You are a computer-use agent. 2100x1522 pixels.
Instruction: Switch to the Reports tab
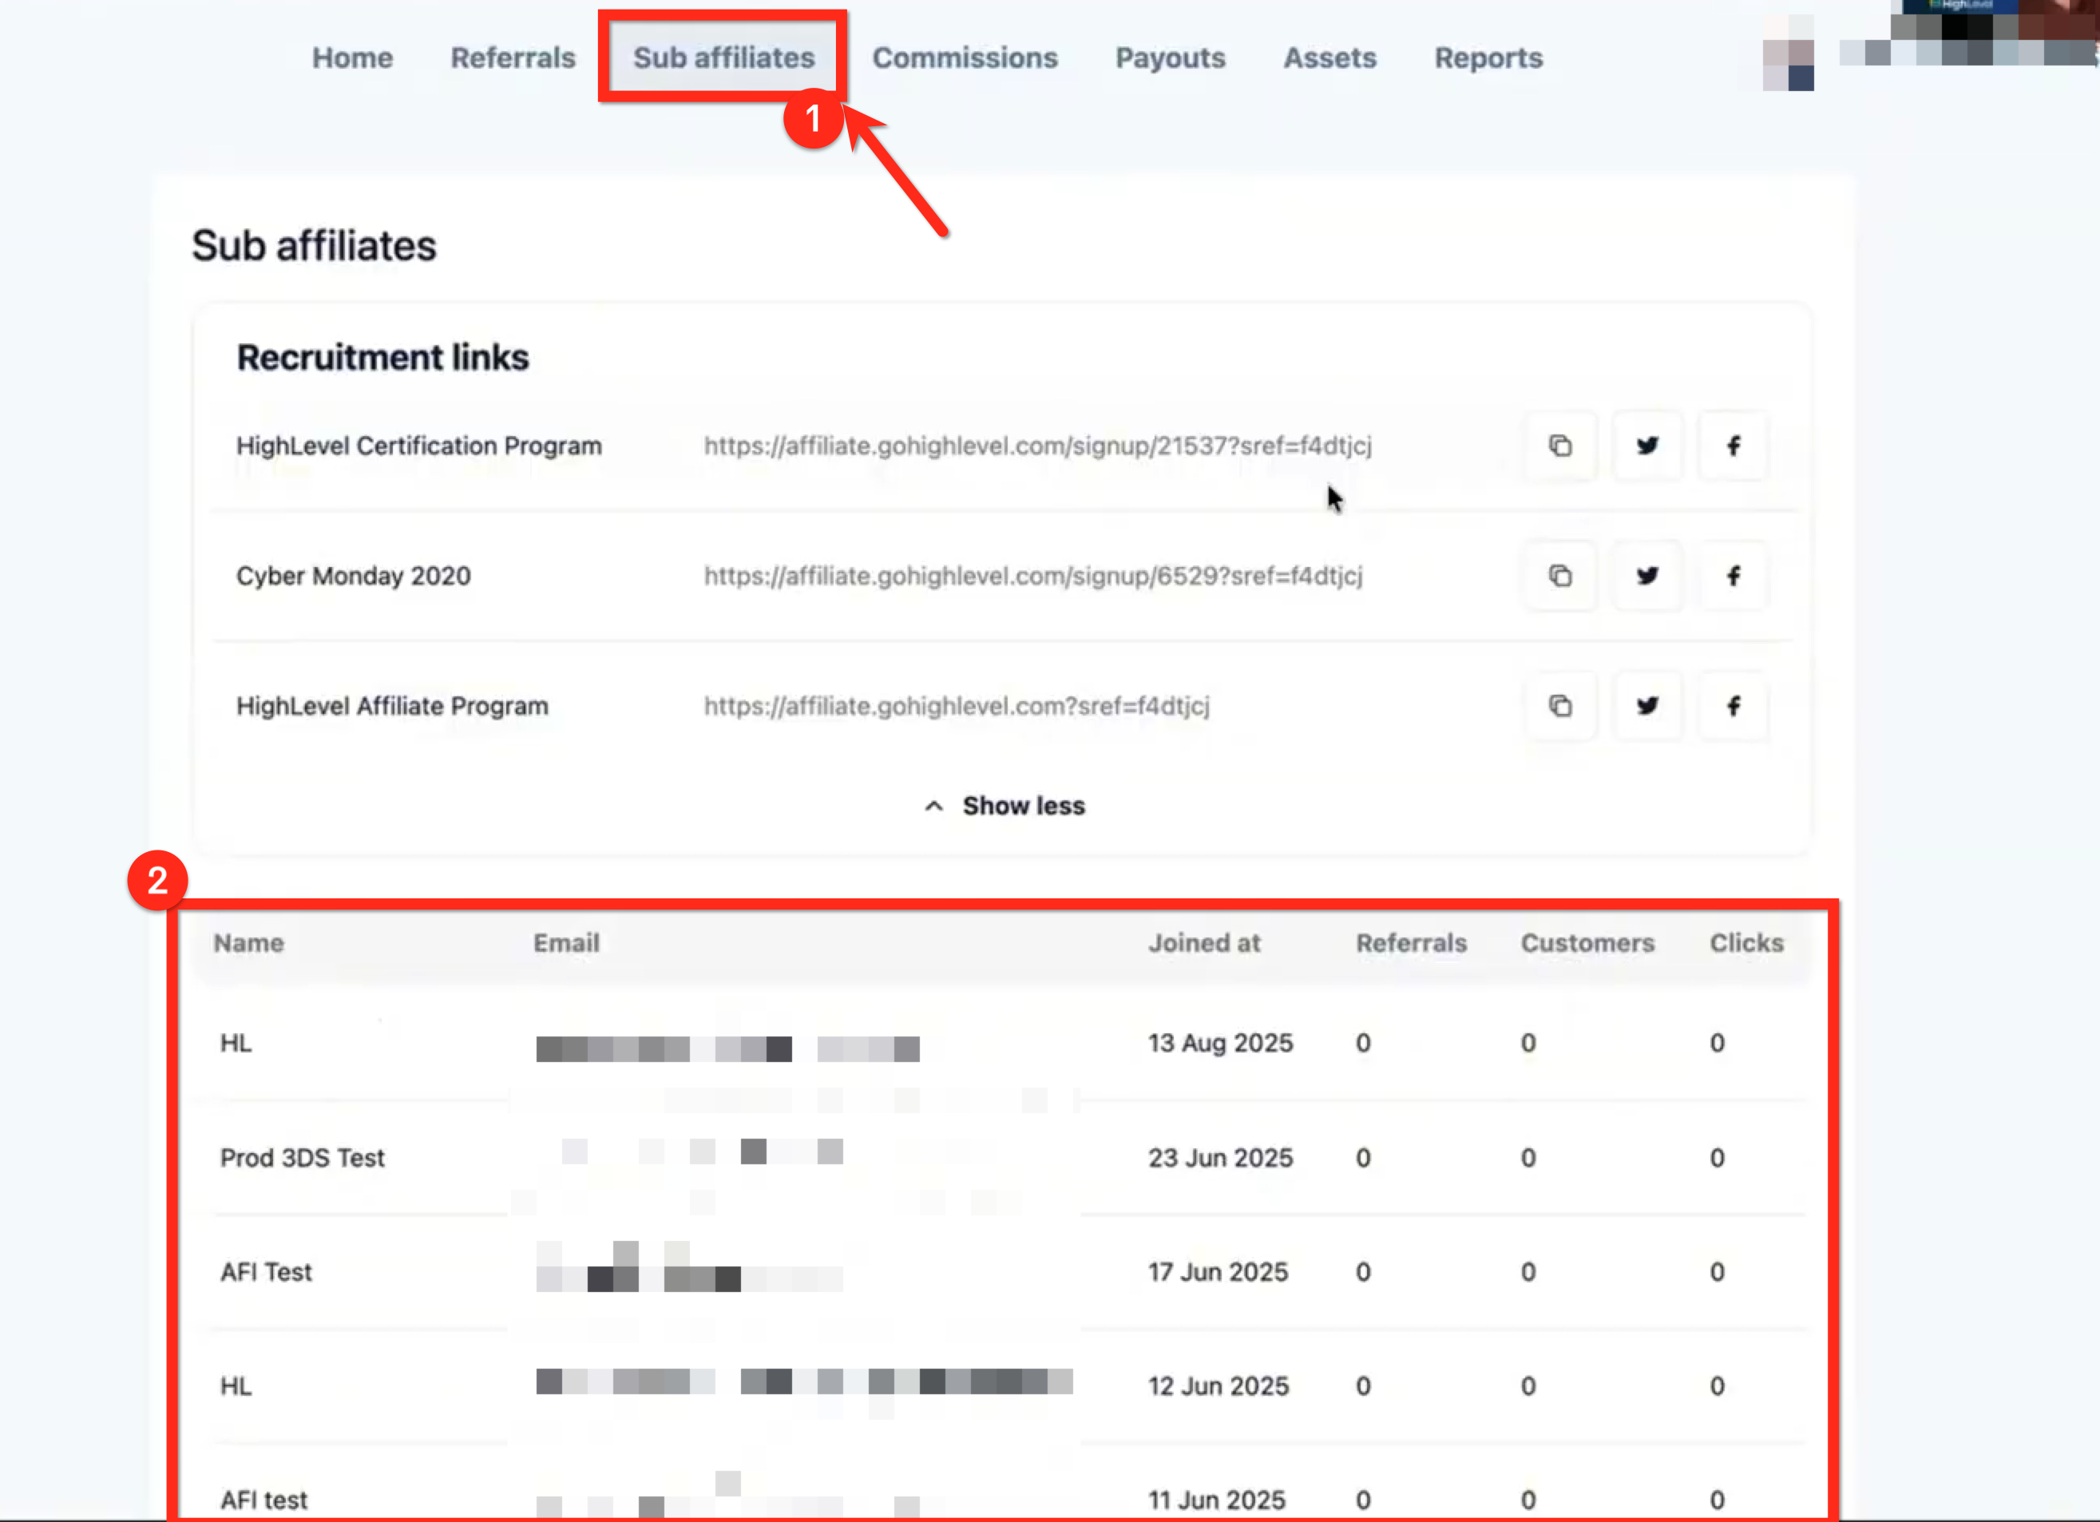[1488, 57]
